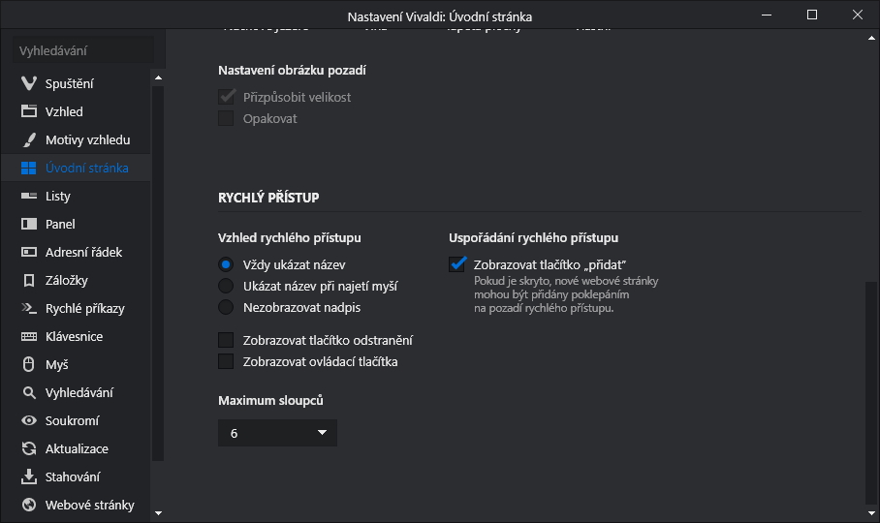Viewport: 880px width, 523px height.
Task: Select the Klávesnice keyboard icon
Action: point(28,336)
